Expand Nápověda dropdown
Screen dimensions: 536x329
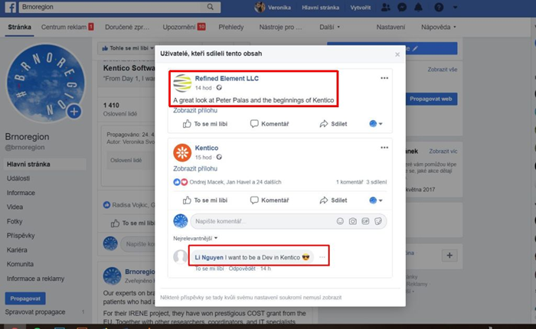(438, 27)
